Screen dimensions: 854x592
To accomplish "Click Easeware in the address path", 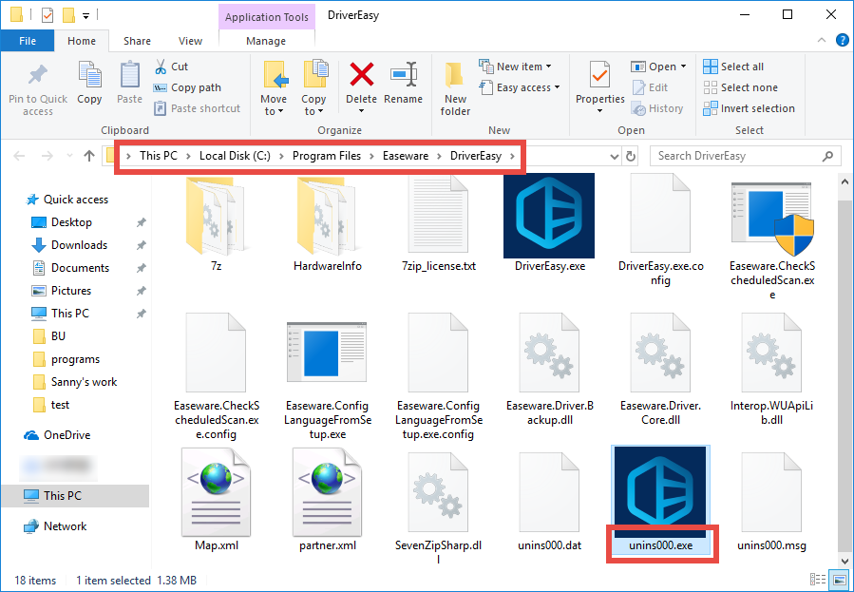I will coord(406,156).
